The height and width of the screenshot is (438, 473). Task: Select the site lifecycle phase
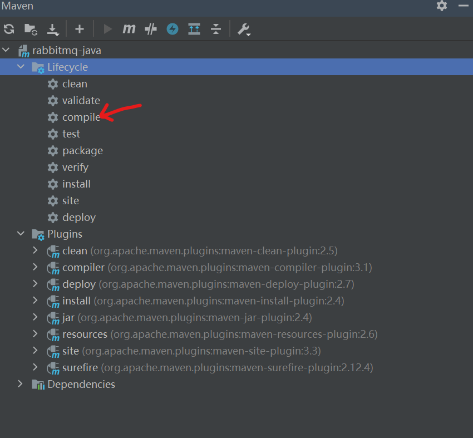(71, 200)
